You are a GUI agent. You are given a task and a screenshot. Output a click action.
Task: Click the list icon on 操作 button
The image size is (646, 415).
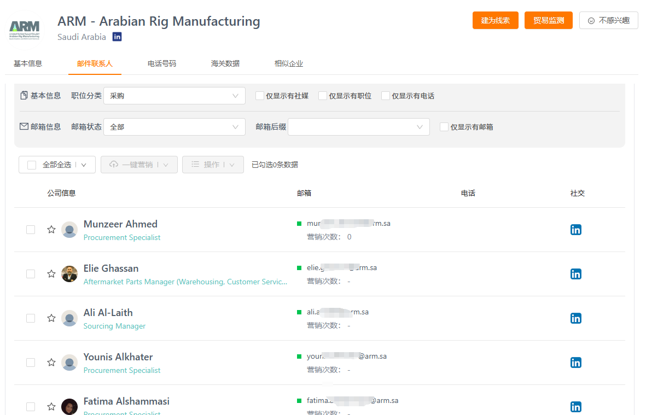195,164
